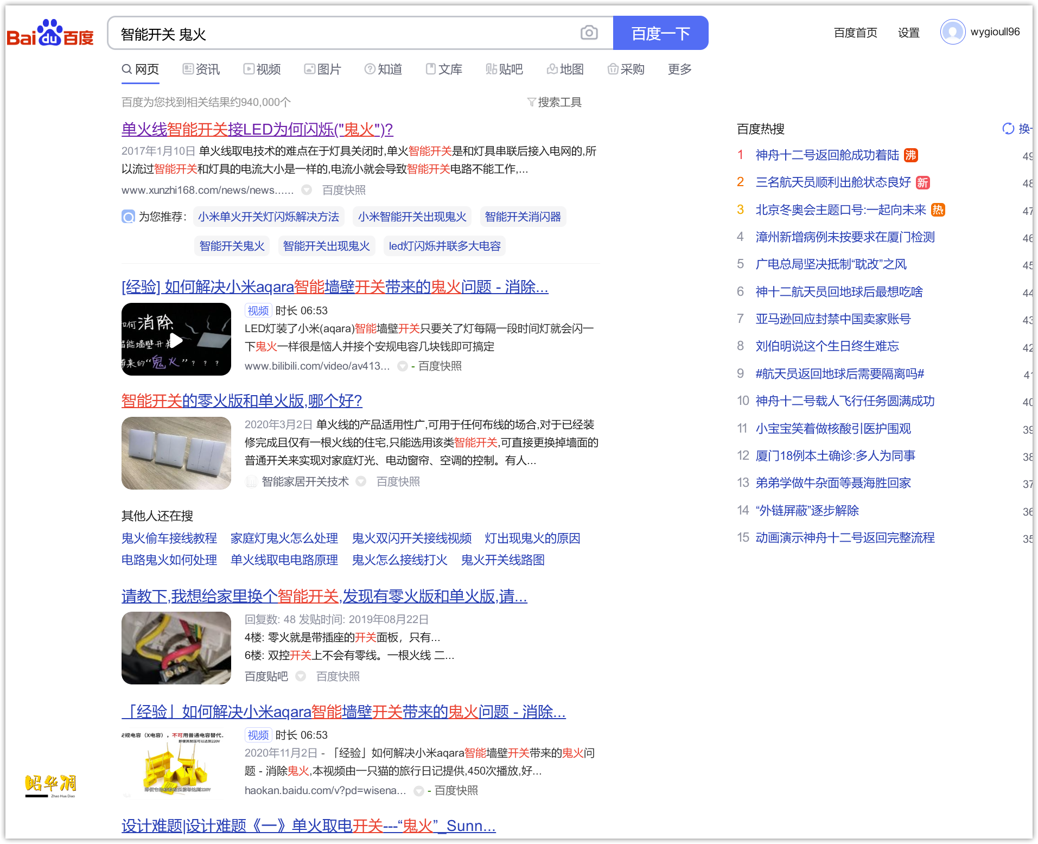Image resolution: width=1038 pixels, height=844 pixels.
Task: Open the smart switch panels thumbnail
Action: pos(176,453)
